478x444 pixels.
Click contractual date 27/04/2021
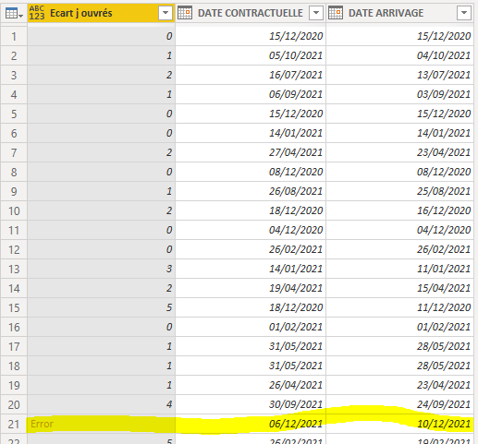tap(251, 152)
